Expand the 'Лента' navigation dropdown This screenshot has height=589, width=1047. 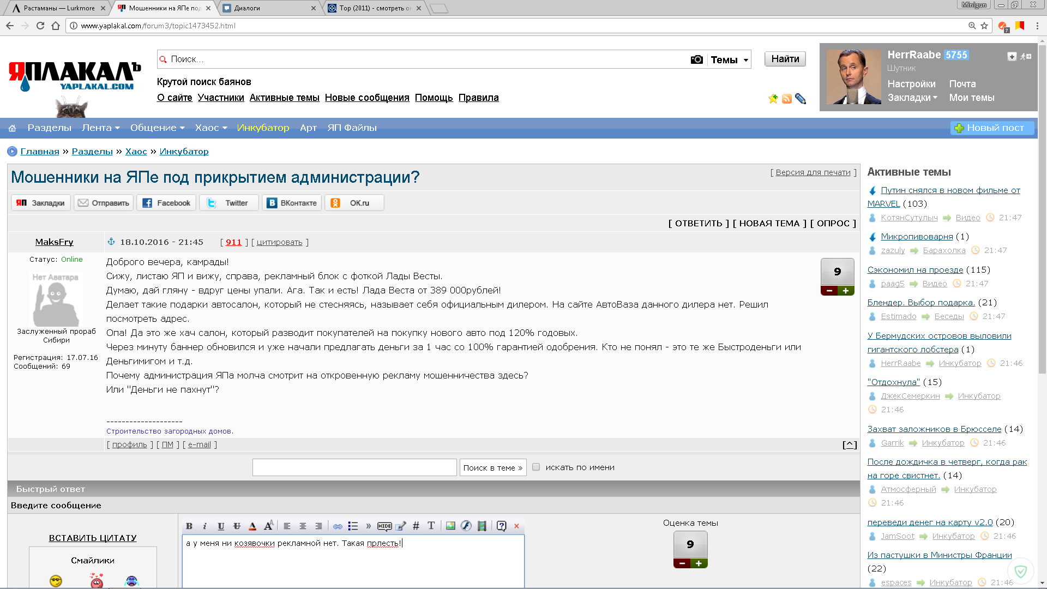coord(101,128)
